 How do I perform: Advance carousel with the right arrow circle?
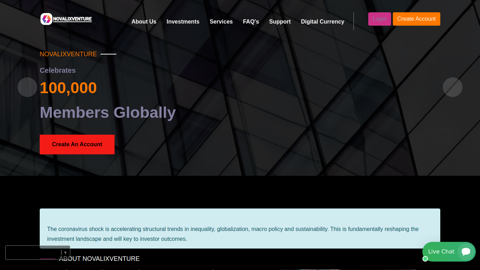[x=453, y=87]
